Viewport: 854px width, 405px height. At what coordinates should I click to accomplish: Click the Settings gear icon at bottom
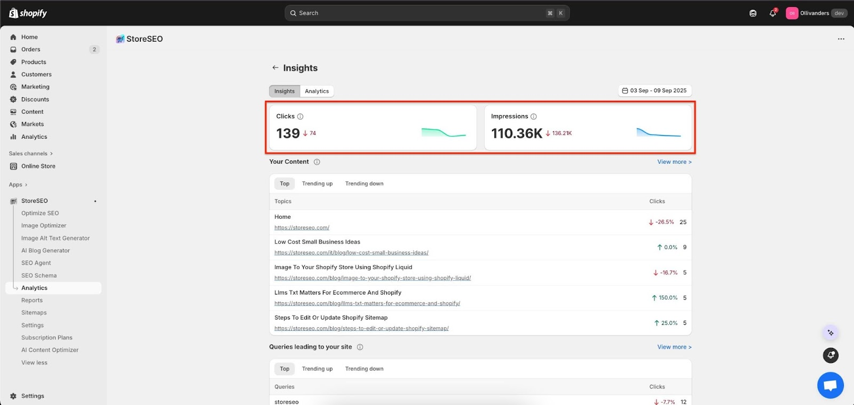(13, 396)
